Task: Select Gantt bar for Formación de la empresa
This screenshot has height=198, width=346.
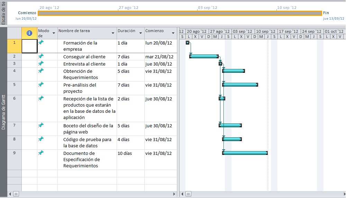Action: coord(188,42)
